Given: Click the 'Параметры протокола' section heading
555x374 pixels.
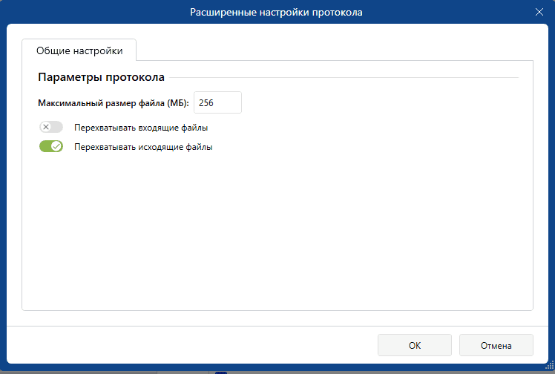Looking at the screenshot, I should [101, 77].
